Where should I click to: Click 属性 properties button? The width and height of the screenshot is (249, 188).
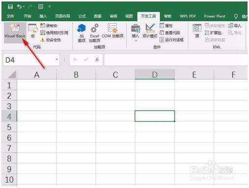166,26
